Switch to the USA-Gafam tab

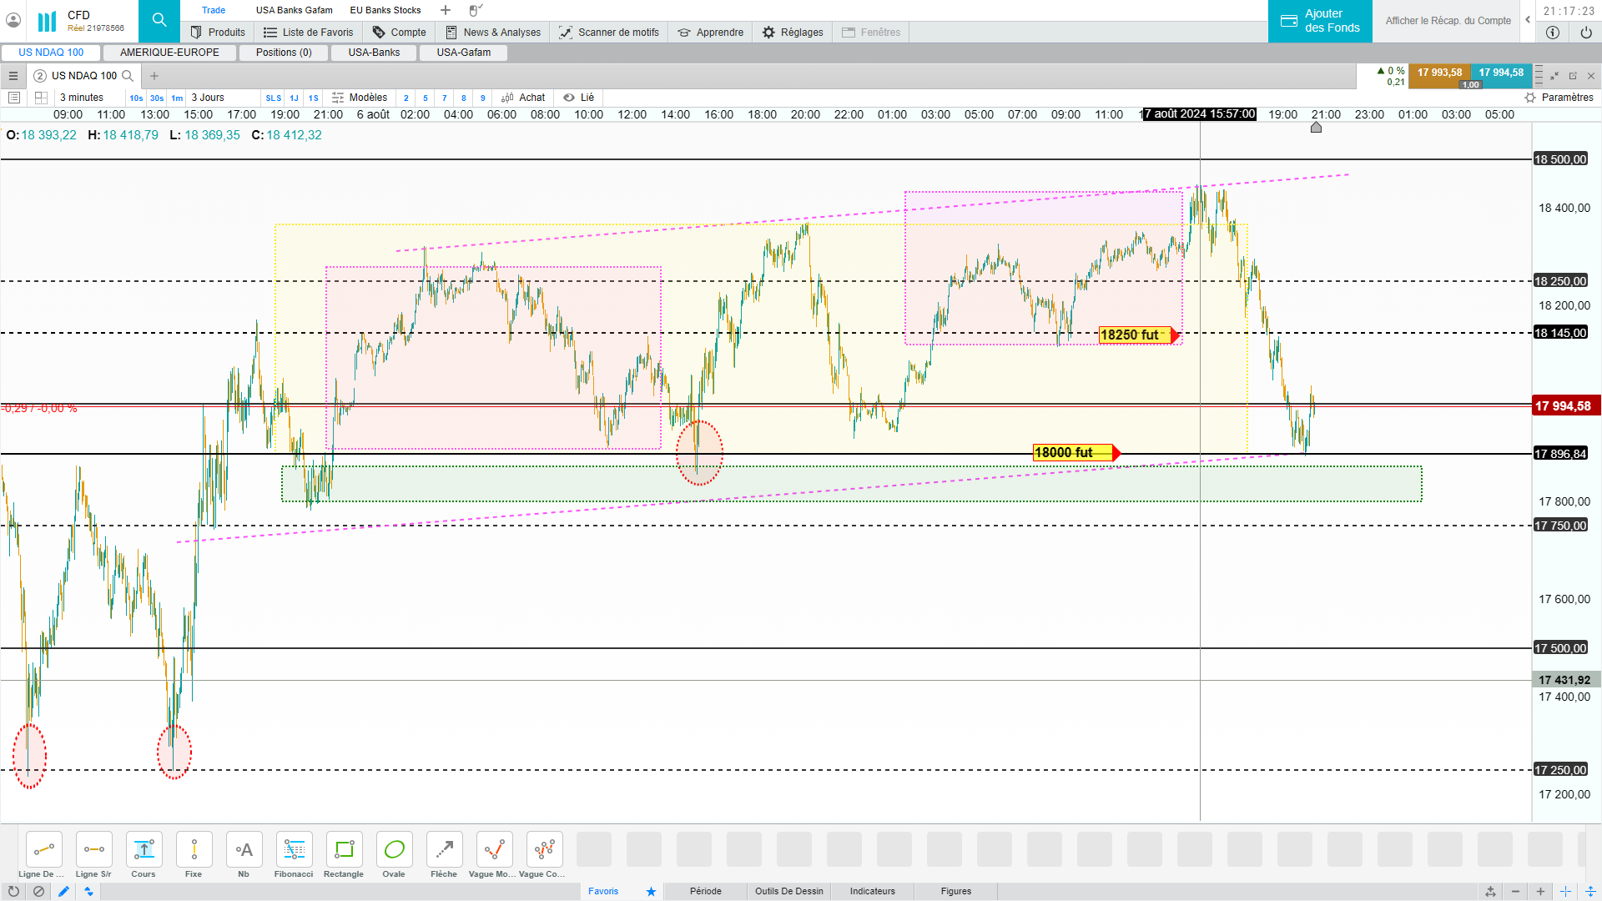point(464,53)
